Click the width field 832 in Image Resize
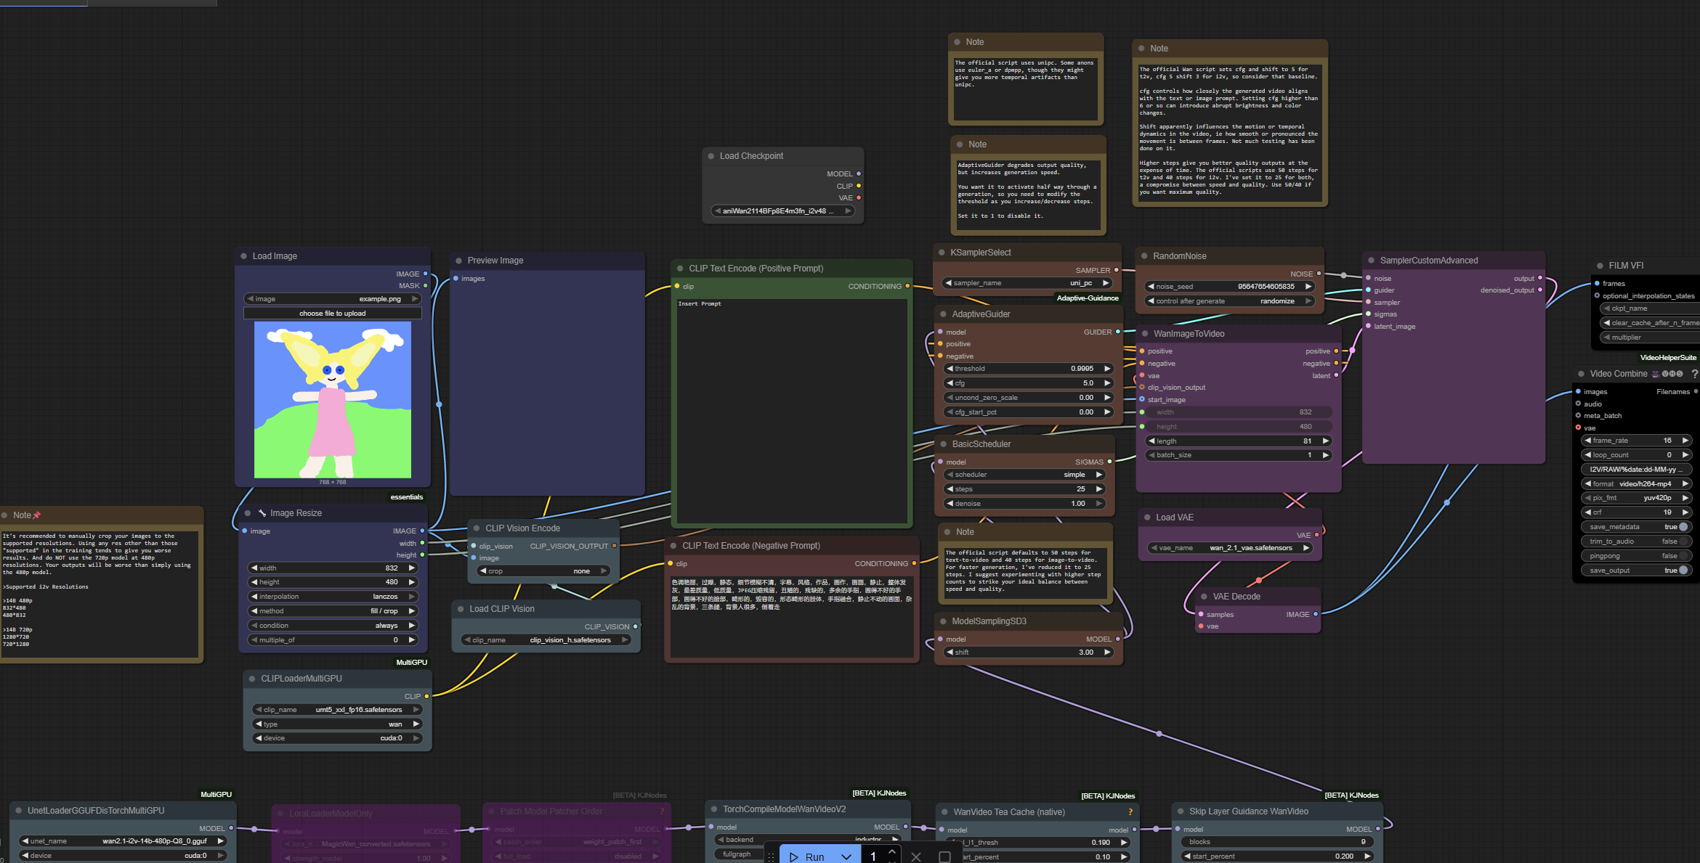The image size is (1700, 863). [333, 568]
